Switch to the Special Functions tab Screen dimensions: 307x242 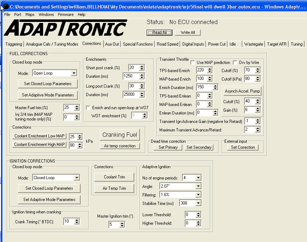[138, 44]
